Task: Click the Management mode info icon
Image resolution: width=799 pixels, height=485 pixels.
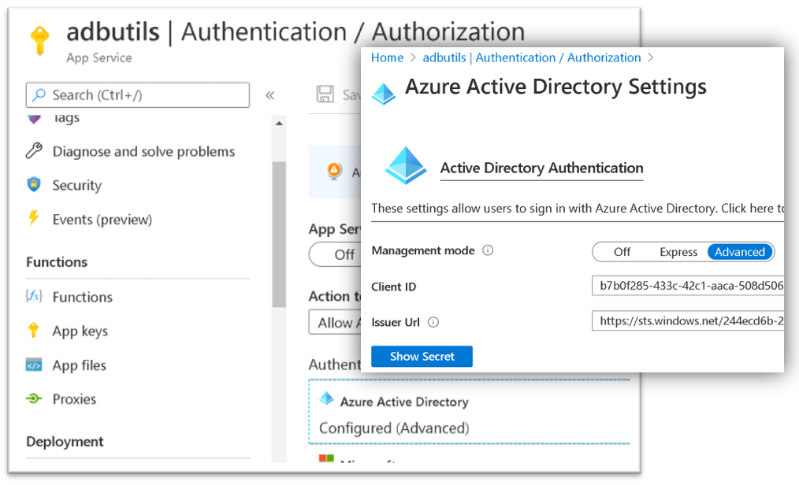Action: click(486, 250)
